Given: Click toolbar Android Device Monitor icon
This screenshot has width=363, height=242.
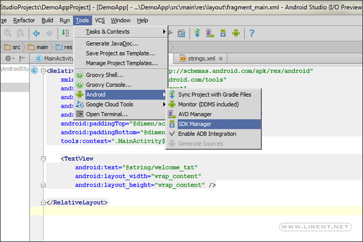Looking at the screenshot, I should (x=236, y=33).
